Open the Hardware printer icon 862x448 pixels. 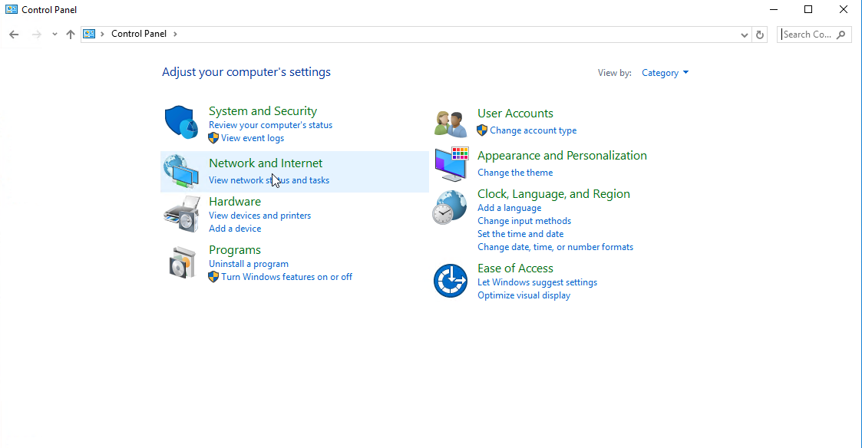pyautogui.click(x=181, y=214)
